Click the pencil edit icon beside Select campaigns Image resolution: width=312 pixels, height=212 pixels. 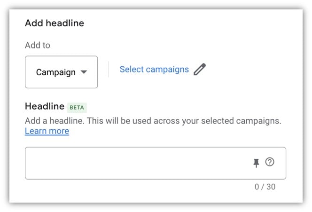200,69
